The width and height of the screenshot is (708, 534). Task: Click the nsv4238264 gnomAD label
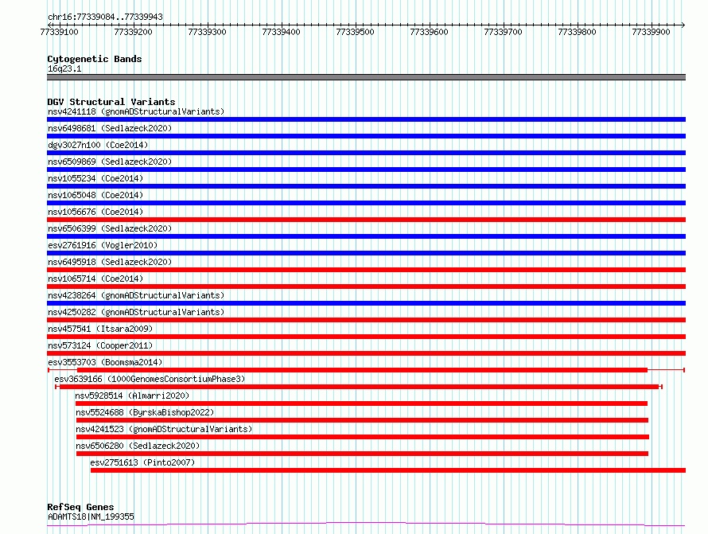tap(136, 295)
